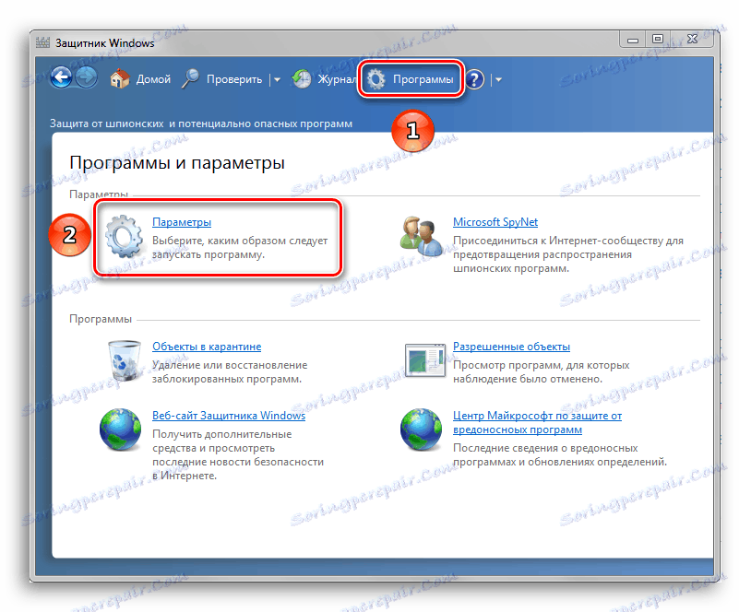Click text 'Просмотр программ, для которых'

[x=541, y=365]
